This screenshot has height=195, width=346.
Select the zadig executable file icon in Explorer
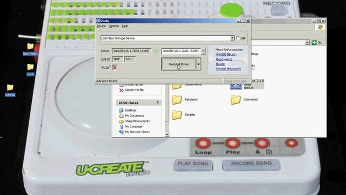pyautogui.click(x=236, y=86)
